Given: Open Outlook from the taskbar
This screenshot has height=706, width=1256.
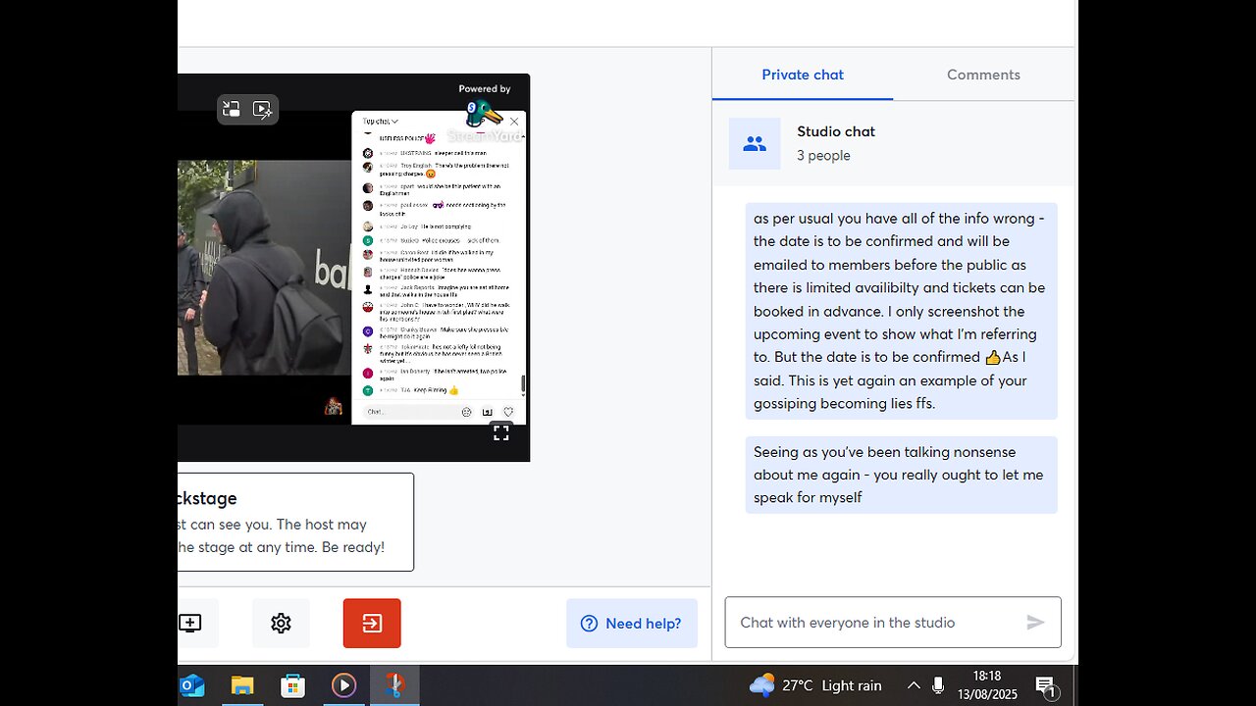Looking at the screenshot, I should coord(191,685).
